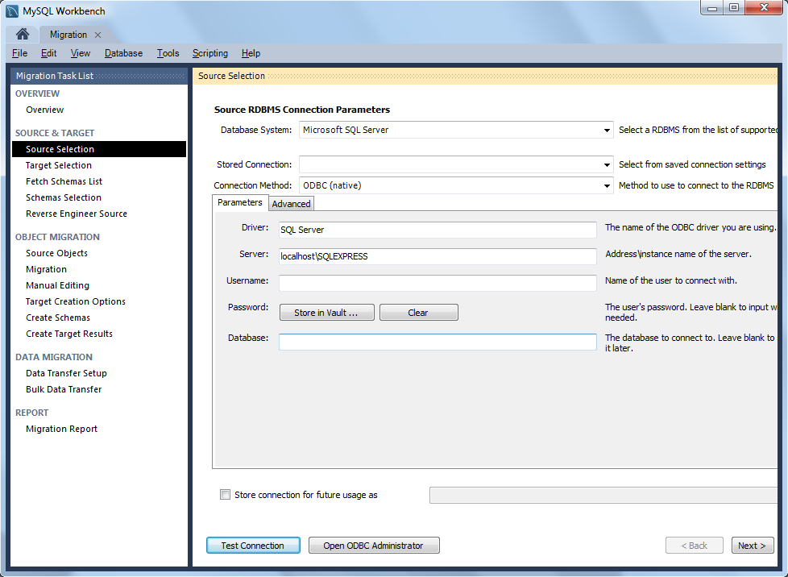
Task: Open the File menu
Action: click(19, 53)
